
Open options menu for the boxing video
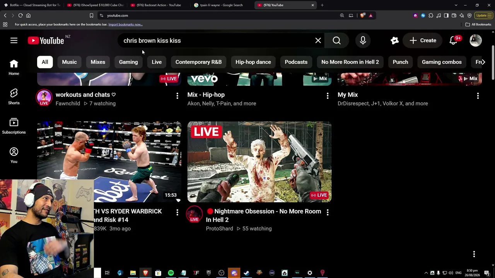point(177,212)
